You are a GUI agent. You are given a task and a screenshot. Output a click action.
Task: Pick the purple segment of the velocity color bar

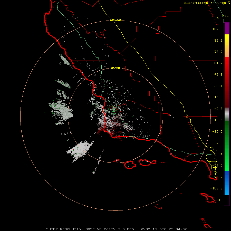[227, 28]
